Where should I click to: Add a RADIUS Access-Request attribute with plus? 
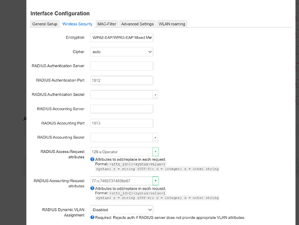pos(155,152)
